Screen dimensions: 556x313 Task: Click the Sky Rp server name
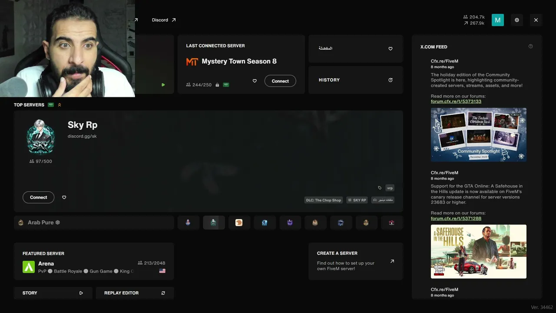click(x=83, y=125)
